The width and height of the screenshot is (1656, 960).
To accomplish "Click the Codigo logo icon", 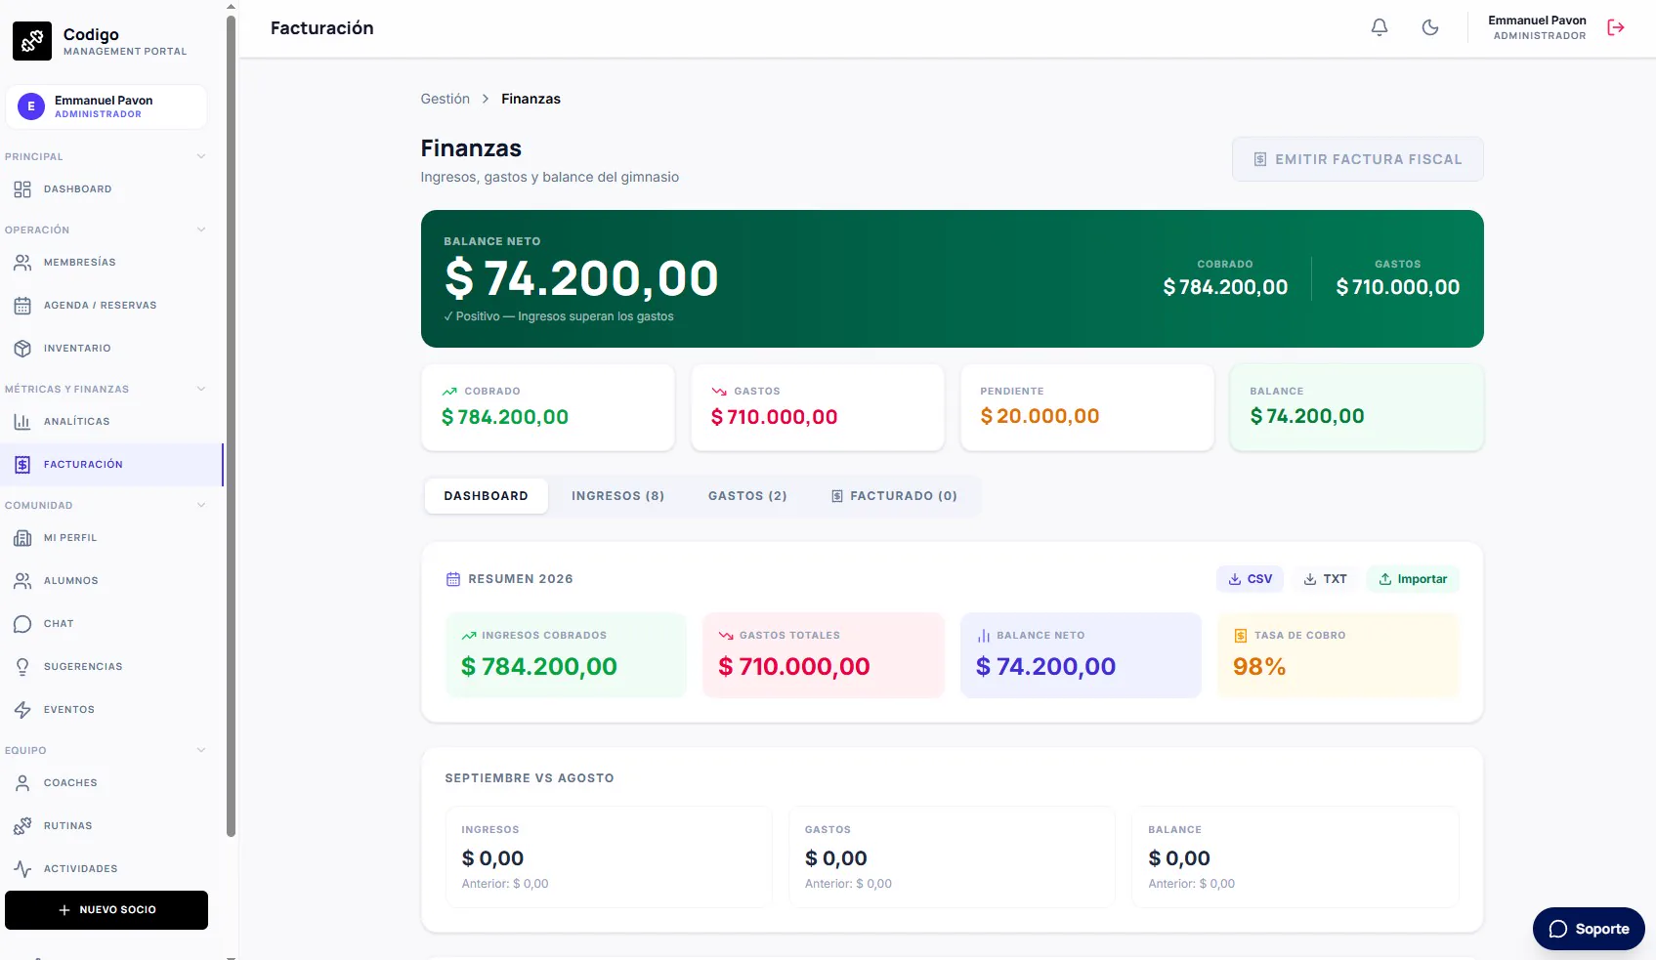I will pos(32,41).
